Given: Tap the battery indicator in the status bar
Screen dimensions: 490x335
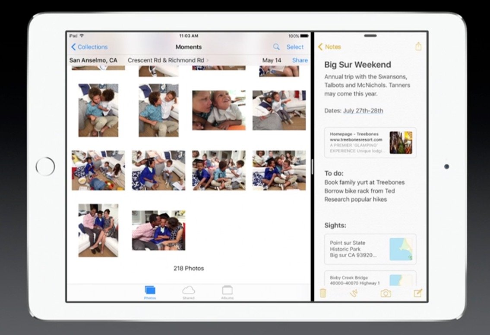Looking at the screenshot, I should 304,36.
